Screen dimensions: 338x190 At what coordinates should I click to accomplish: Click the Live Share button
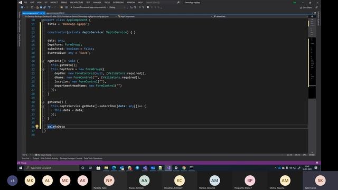(306, 7)
